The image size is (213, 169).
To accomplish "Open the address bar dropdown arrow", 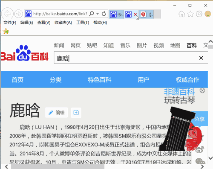I will tap(98, 14).
